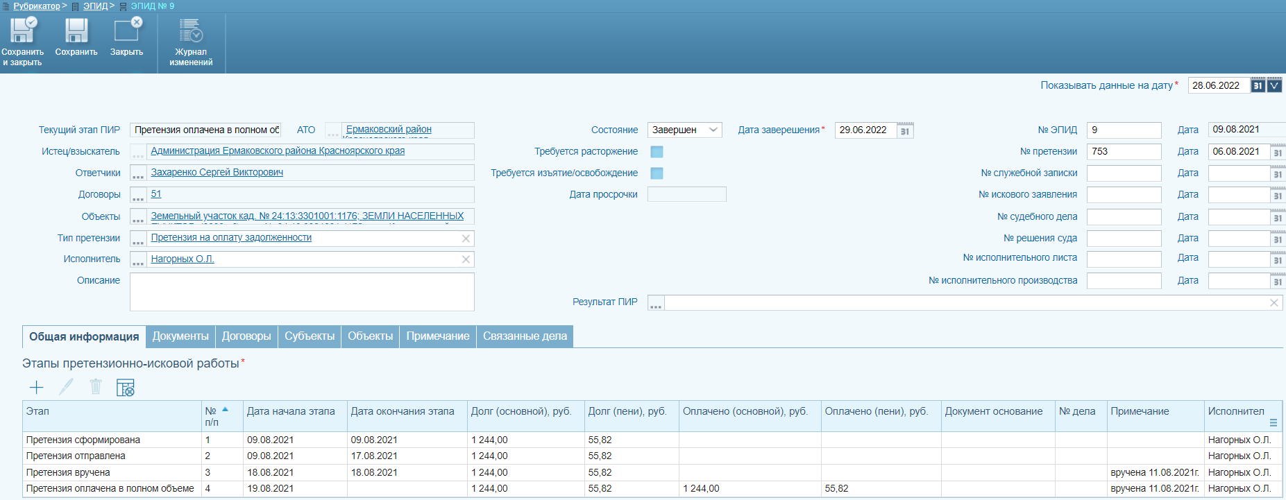Click ellipsis button beside Результат ПИР field

point(656,303)
